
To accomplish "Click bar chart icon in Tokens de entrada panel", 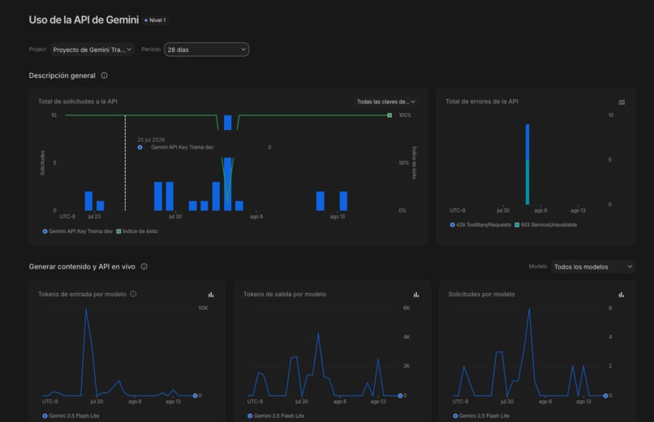I will click(211, 295).
